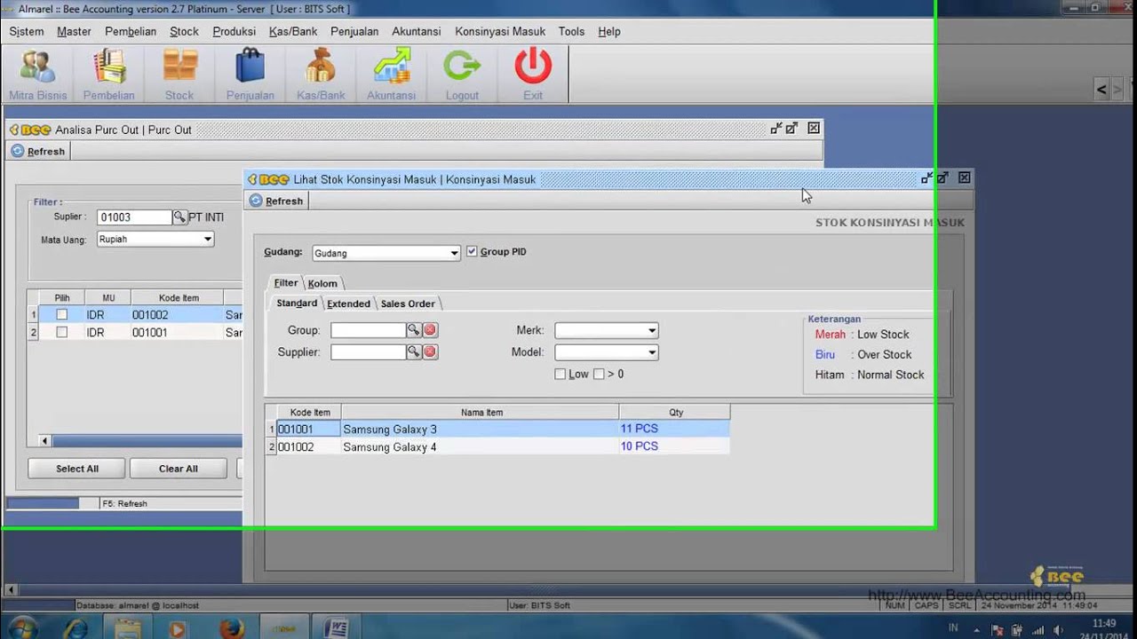The width and height of the screenshot is (1137, 639).
Task: Toggle the Group PID checkbox
Action: click(472, 252)
